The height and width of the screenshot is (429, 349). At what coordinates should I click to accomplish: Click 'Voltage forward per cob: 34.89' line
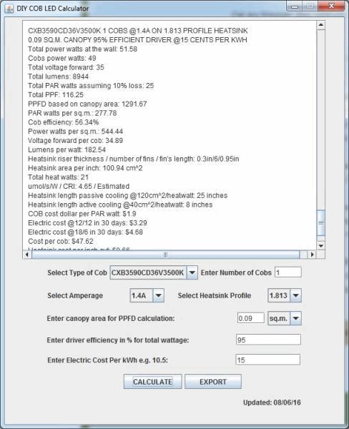(x=76, y=141)
